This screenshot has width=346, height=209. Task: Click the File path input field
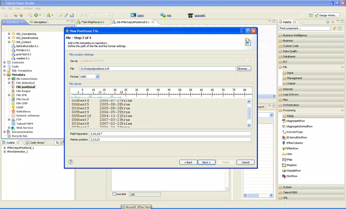[158, 69]
